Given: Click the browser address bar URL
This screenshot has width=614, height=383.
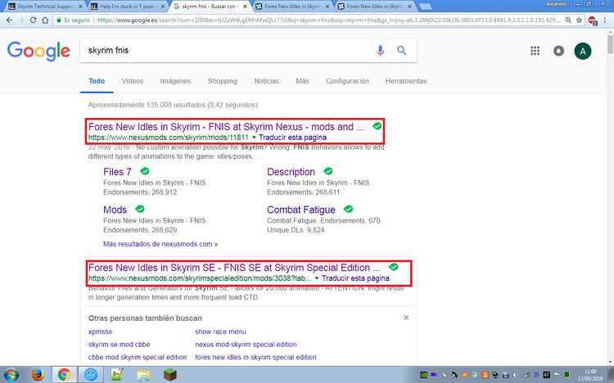Looking at the screenshot, I should tap(329, 20).
